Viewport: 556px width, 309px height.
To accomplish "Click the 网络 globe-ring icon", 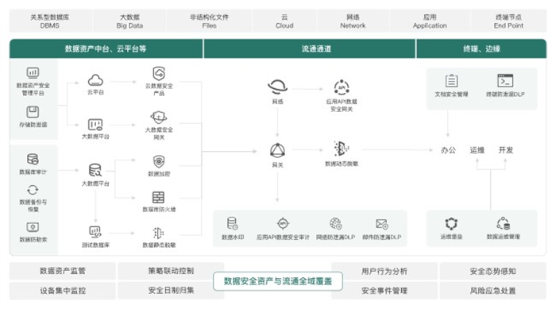I will 277,87.
